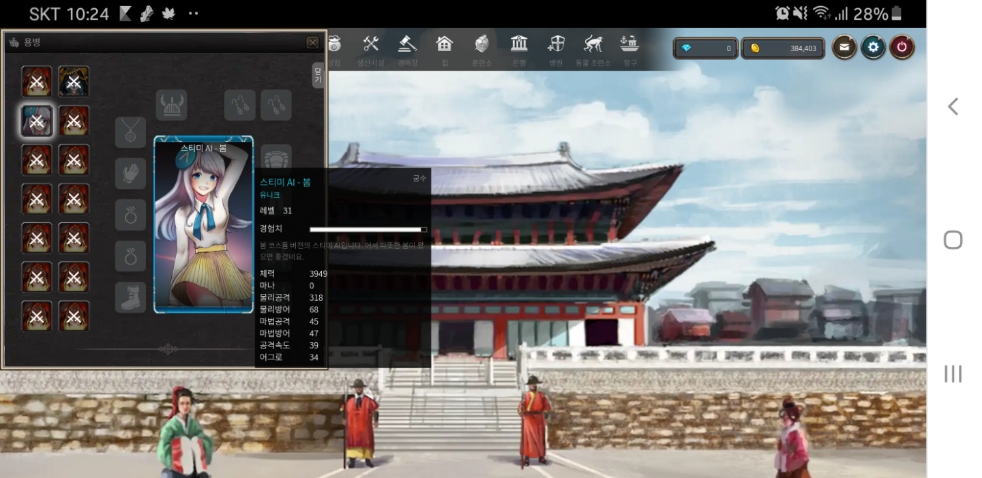Select the silver-haired 스티미 AI mercenary portrait
The height and width of the screenshot is (478, 982).
[37, 121]
